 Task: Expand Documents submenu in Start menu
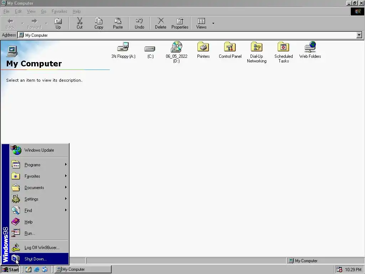coord(39,188)
